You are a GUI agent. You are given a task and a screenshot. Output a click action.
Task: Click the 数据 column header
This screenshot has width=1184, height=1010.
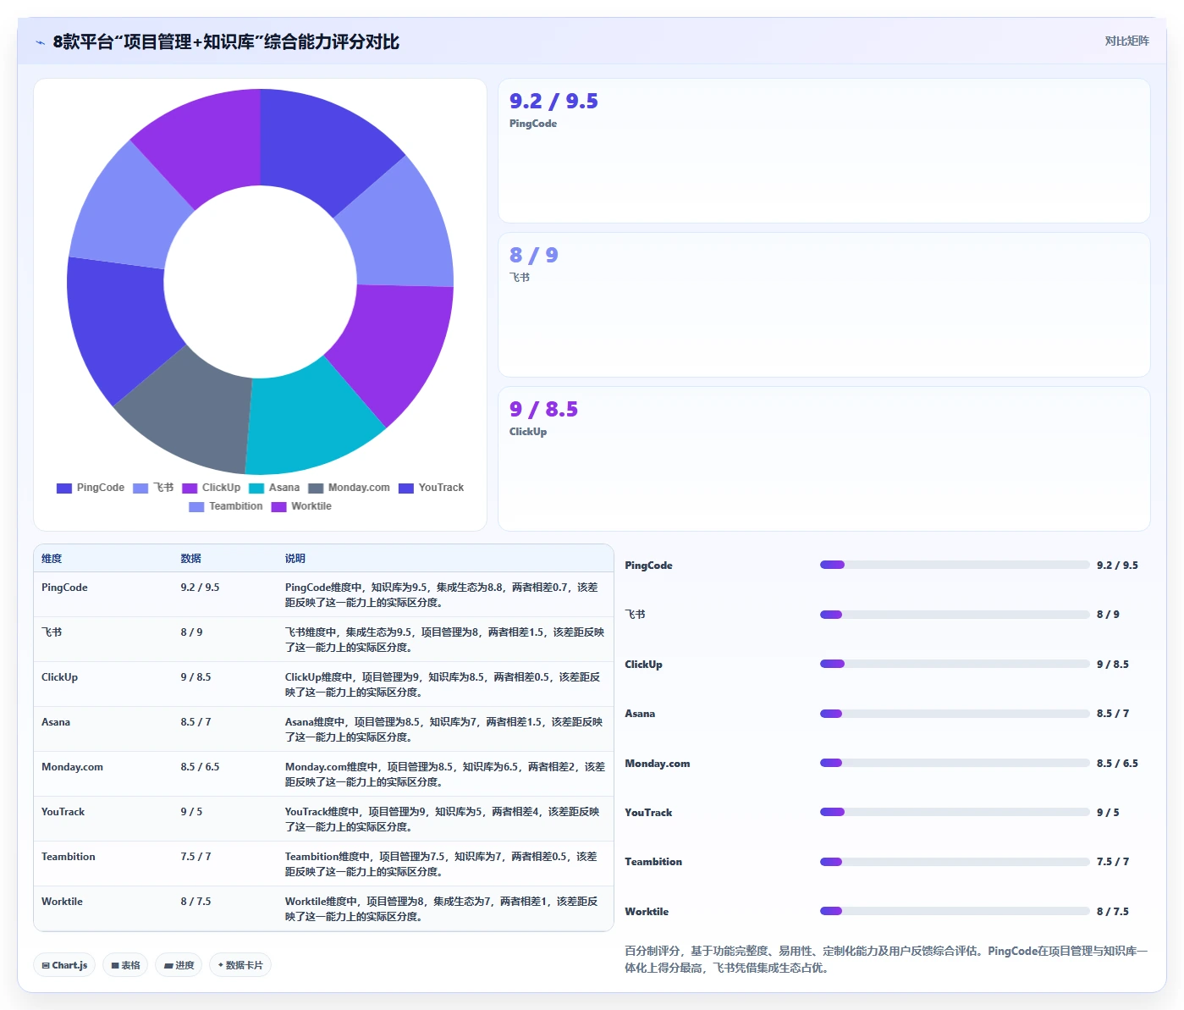[190, 559]
